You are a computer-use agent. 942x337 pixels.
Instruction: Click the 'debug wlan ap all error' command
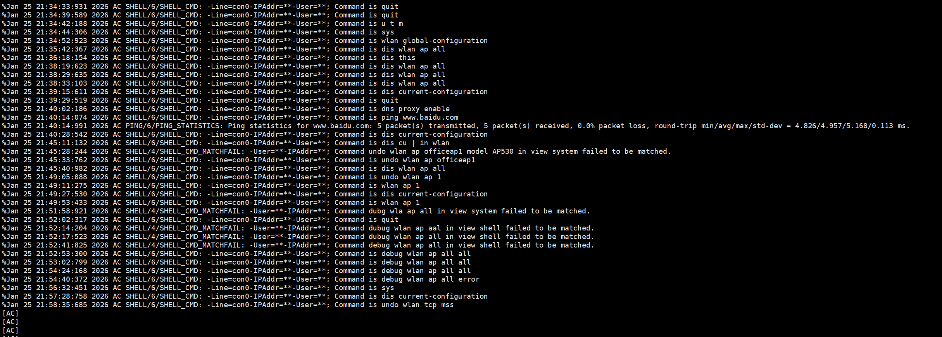430,279
